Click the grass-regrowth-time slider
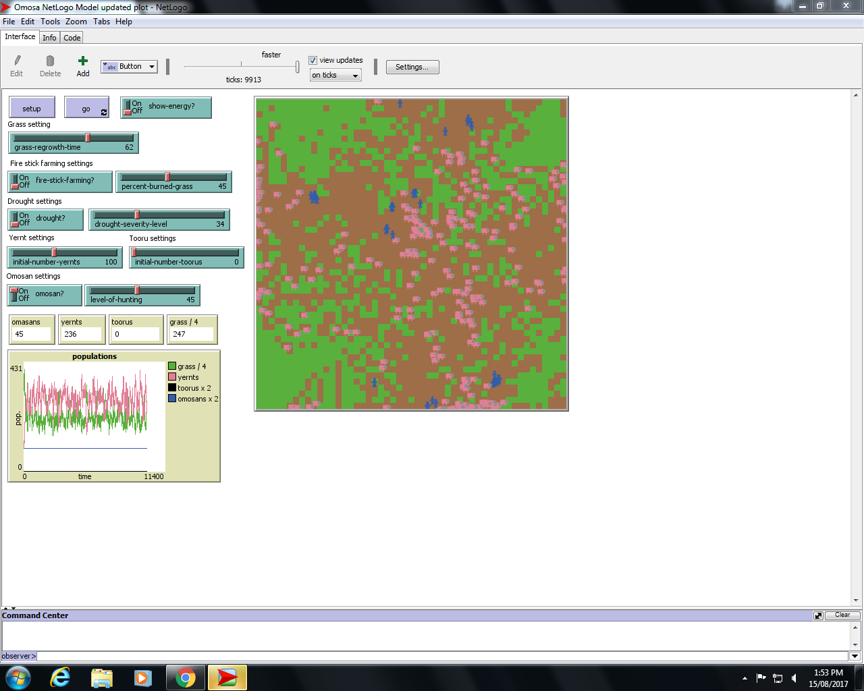 tap(74, 142)
